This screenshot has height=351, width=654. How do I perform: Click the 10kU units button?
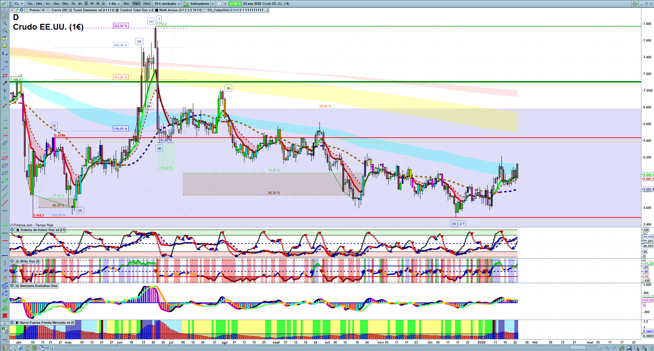coord(136,4)
